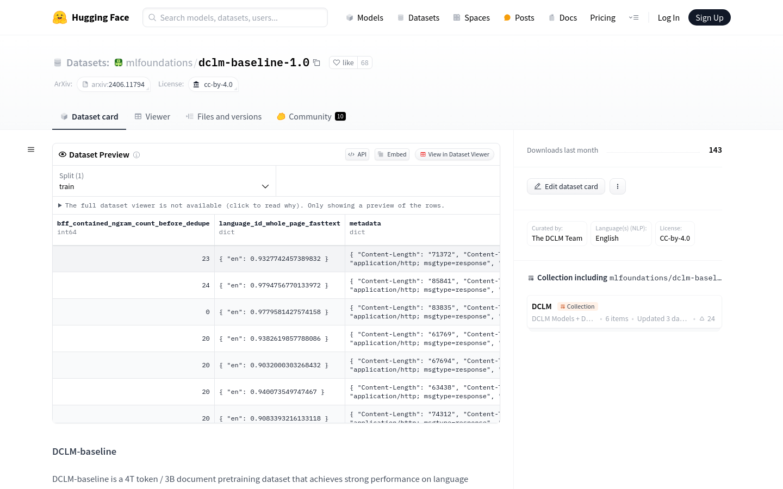This screenshot has height=489, width=783.
Task: Click the API button in preview
Action: coord(357,154)
